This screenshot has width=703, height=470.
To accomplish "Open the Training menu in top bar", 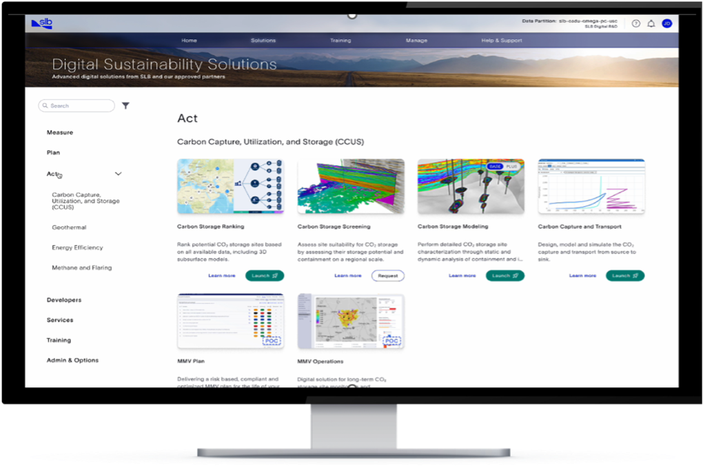I will [x=340, y=41].
